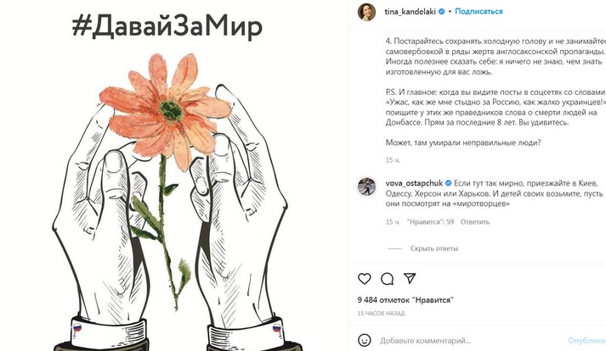This screenshot has width=606, height=351.
Task: Open vova_ostapchuk username link
Action: pyautogui.click(x=414, y=183)
